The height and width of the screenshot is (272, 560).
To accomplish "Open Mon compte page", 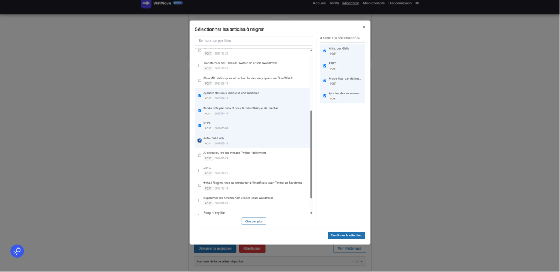I will pyautogui.click(x=374, y=3).
